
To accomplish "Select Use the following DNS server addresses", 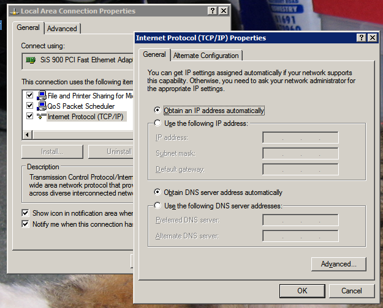I will [x=158, y=206].
